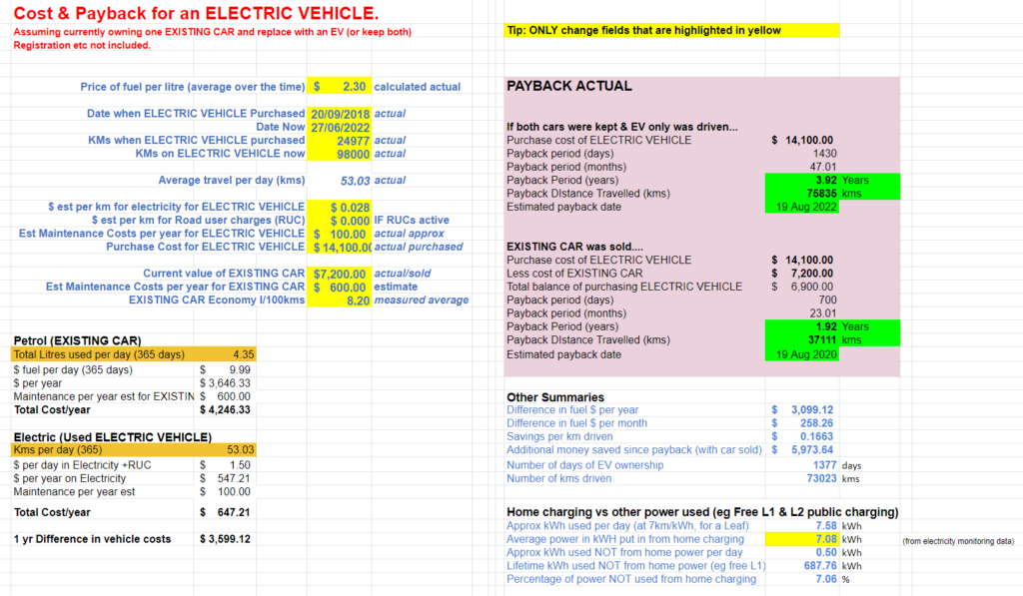Screen dimensions: 1023x596
Task: Select the 'Price of fuel per litre' label
Action: click(193, 87)
